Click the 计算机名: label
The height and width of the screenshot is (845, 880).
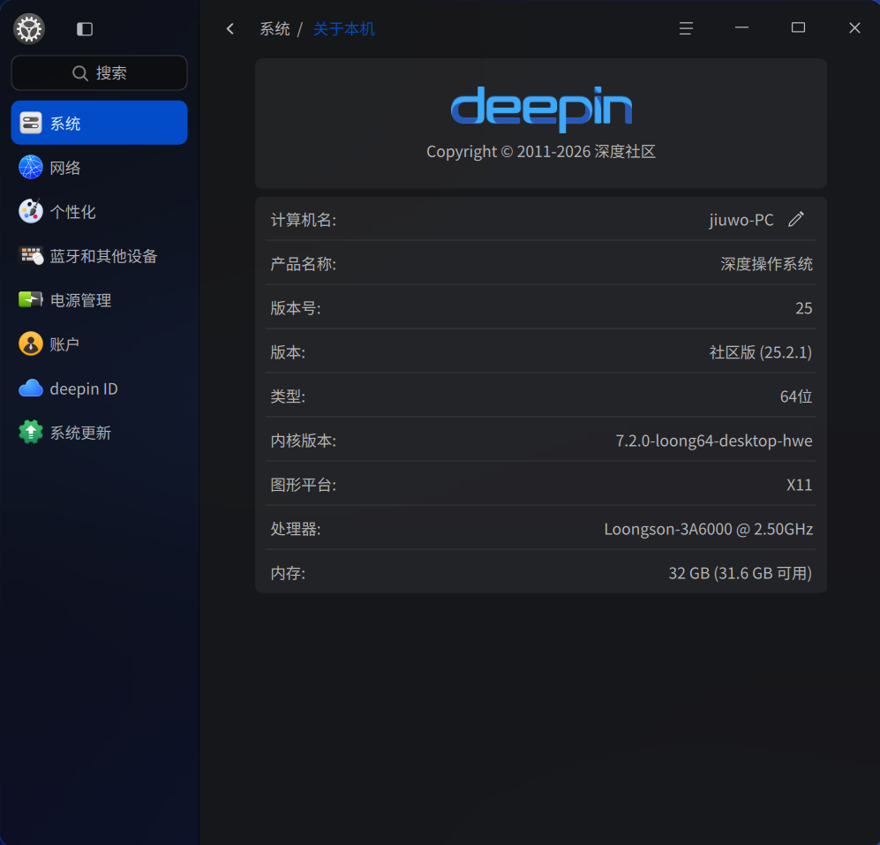click(304, 220)
